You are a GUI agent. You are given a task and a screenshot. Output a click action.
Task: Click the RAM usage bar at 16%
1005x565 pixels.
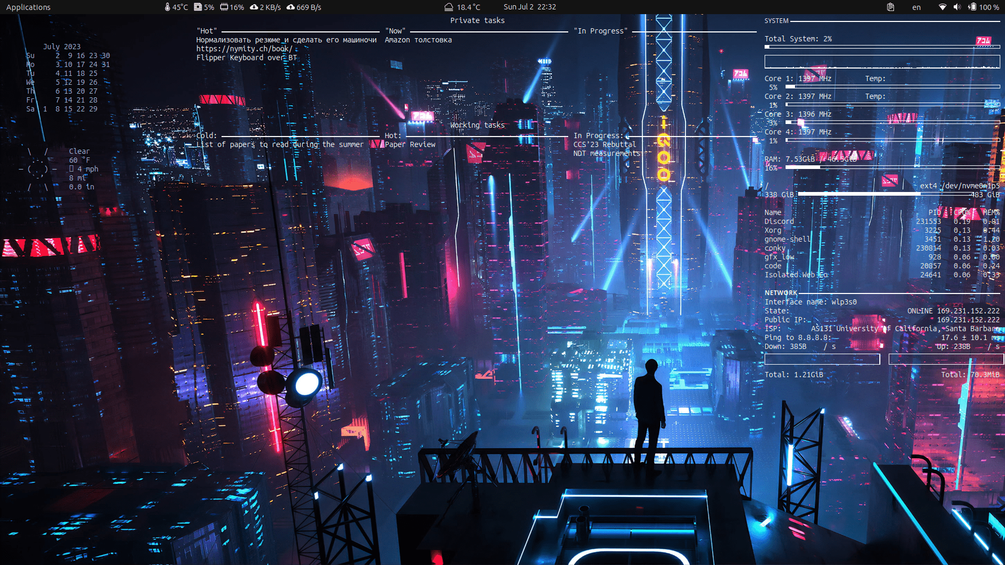[x=892, y=167]
